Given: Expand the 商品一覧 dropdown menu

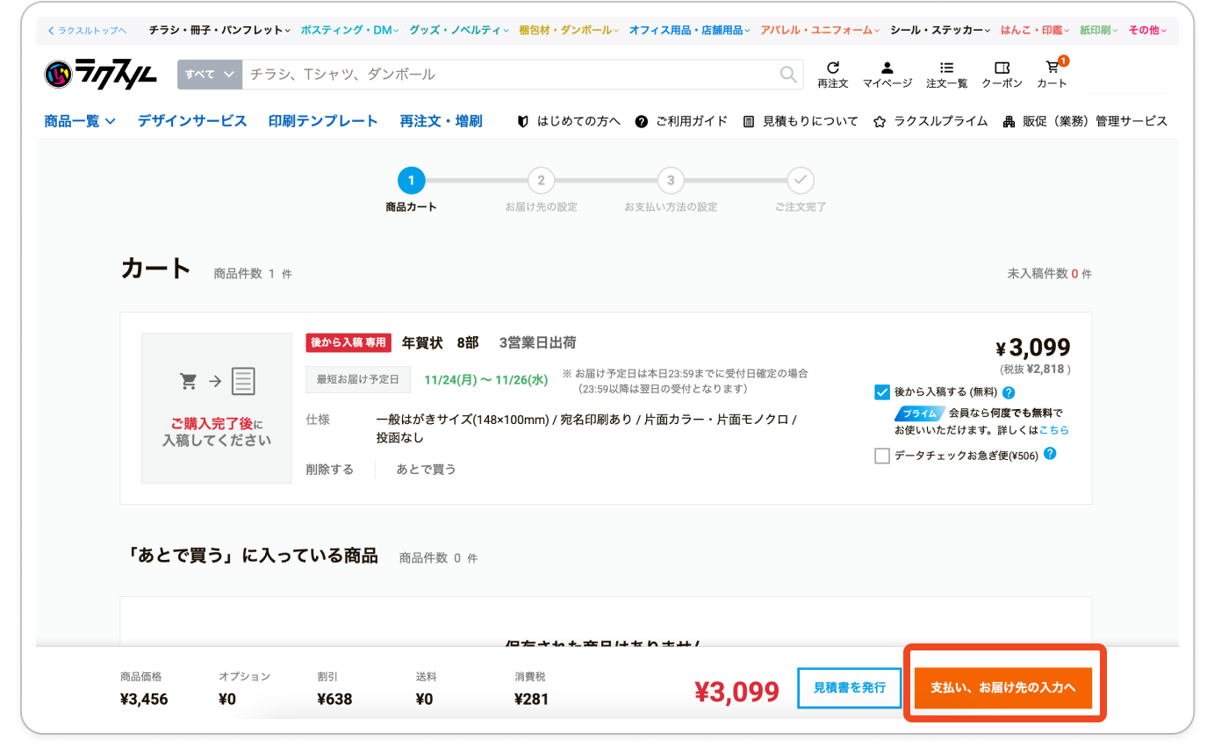Looking at the screenshot, I should [x=80, y=121].
